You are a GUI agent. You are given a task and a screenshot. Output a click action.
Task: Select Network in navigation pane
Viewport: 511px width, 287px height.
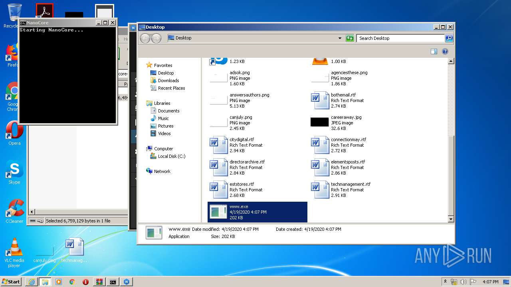tap(162, 171)
